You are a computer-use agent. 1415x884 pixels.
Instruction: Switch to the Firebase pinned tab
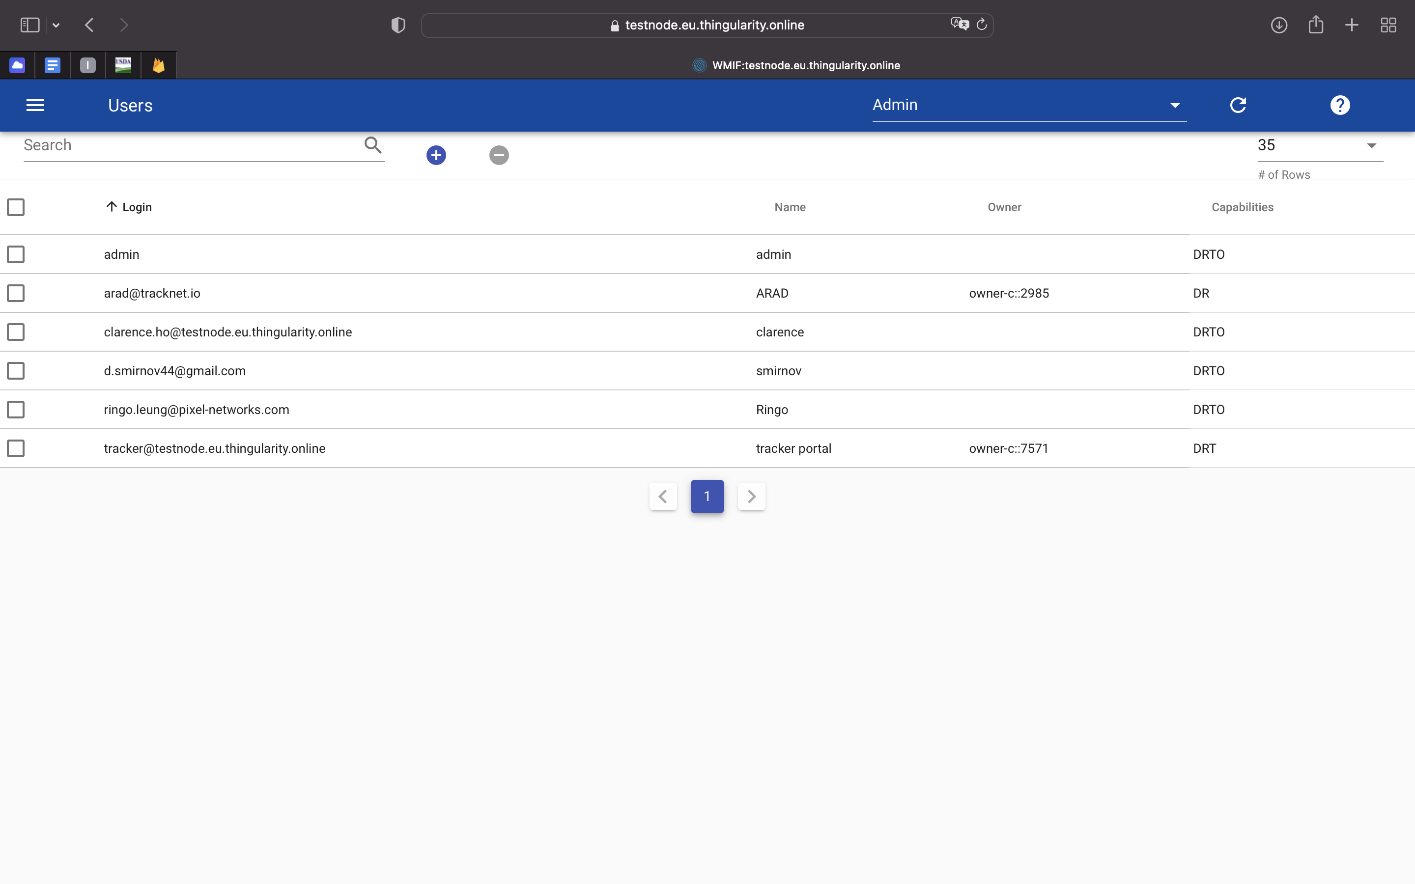tap(159, 65)
